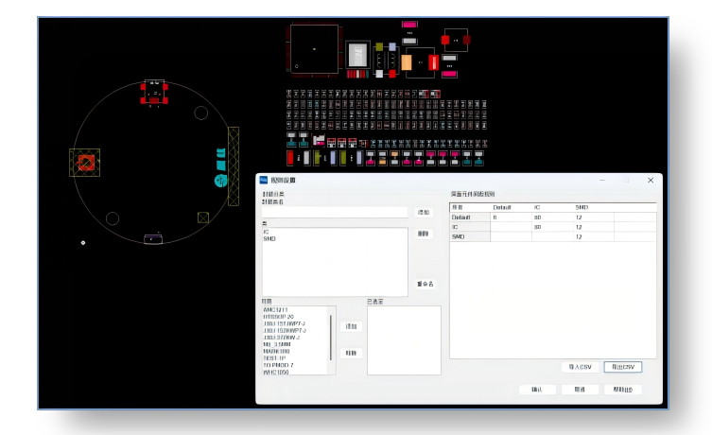
Task: Click the red connector at the board's top edge
Action: point(154,93)
